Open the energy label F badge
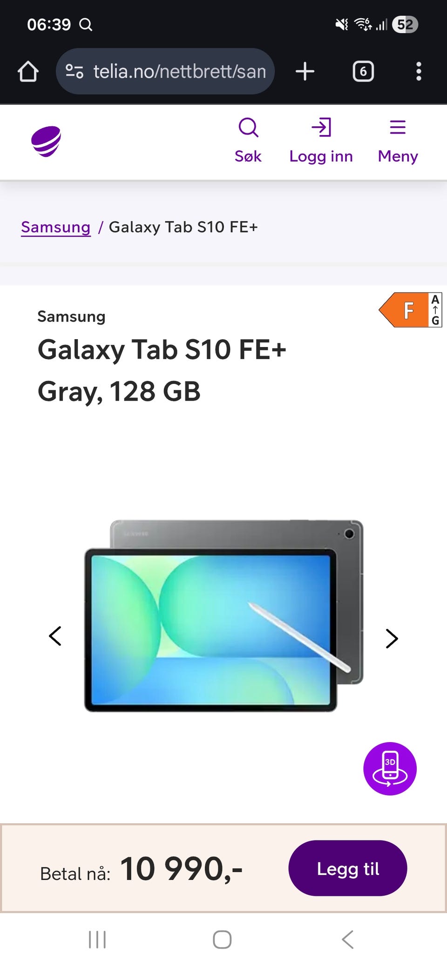The height and width of the screenshot is (969, 447). (410, 310)
